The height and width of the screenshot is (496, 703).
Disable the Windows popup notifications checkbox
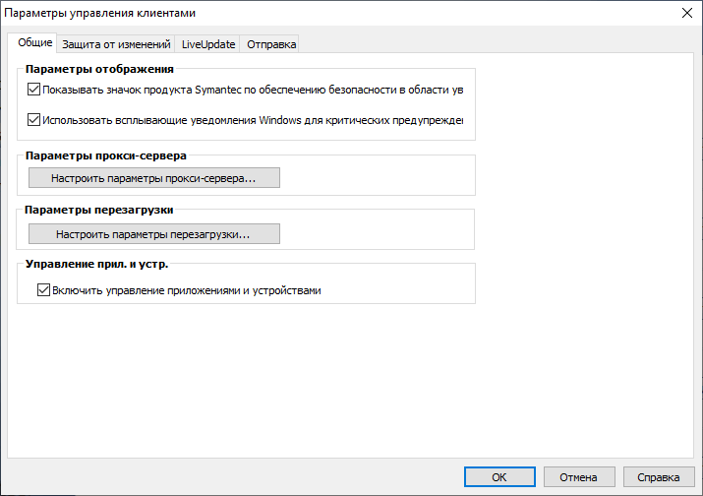pos(34,121)
